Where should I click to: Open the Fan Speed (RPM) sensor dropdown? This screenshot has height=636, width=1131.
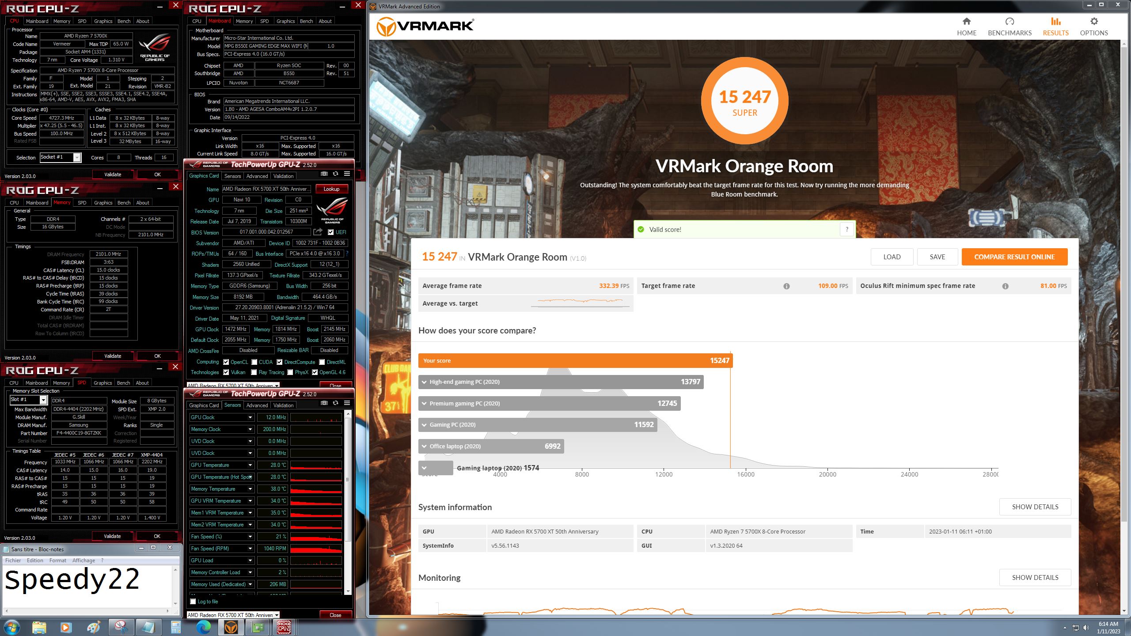(x=250, y=549)
